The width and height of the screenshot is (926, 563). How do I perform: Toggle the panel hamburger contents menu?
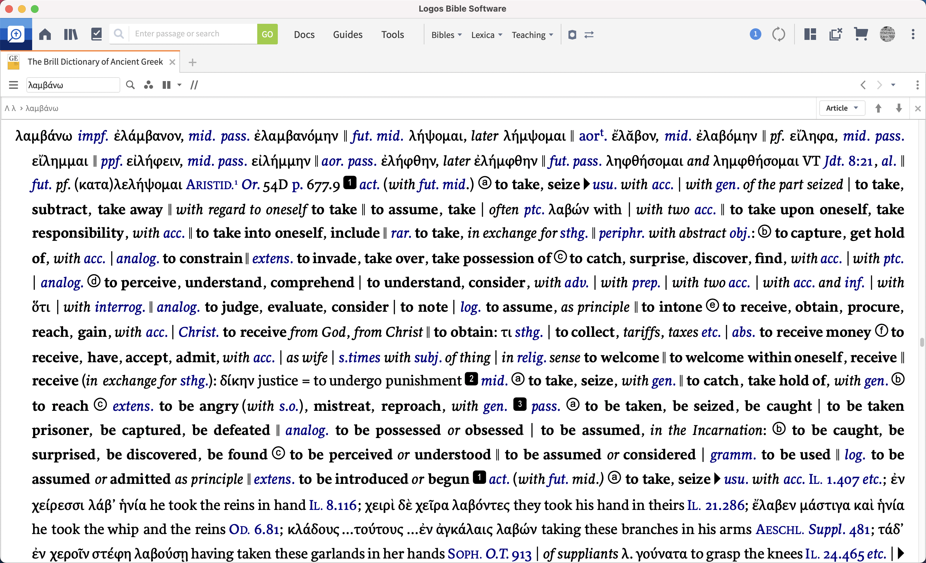tap(14, 85)
